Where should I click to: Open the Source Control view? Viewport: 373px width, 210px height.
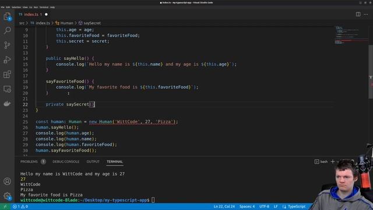(7, 45)
